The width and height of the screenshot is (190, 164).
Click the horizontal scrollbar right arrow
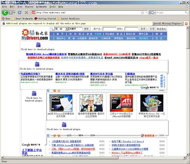point(185,157)
